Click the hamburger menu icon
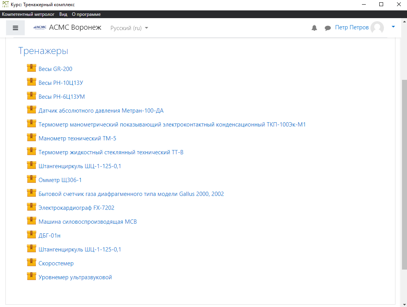 coord(15,28)
